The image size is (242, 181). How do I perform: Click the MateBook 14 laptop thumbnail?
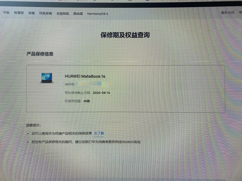47,78
